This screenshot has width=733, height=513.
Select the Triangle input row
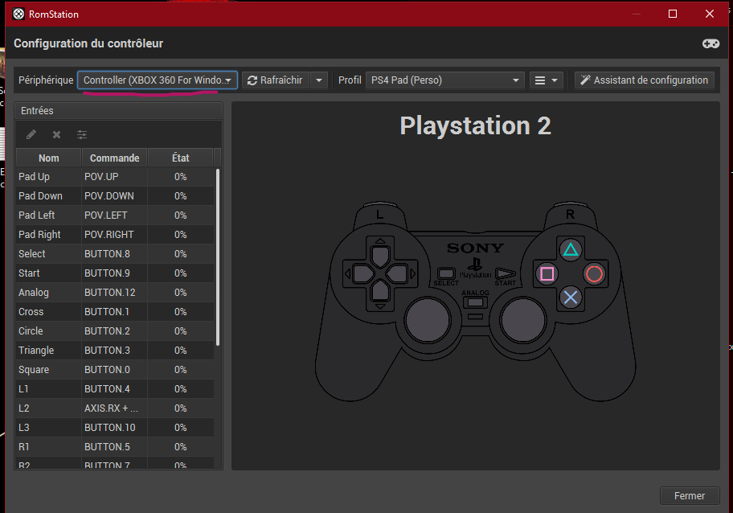[115, 351]
